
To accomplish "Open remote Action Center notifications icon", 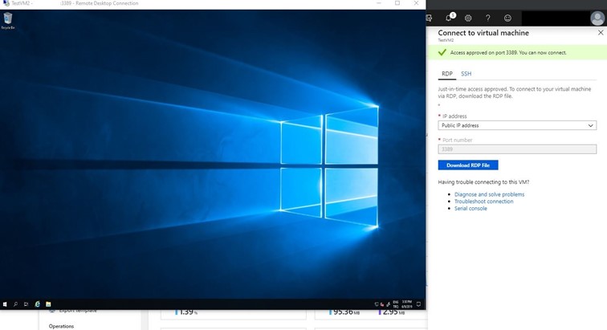I will point(418,304).
